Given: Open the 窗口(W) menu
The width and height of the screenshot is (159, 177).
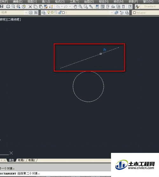Looking at the screenshot, I should [x=148, y=2].
